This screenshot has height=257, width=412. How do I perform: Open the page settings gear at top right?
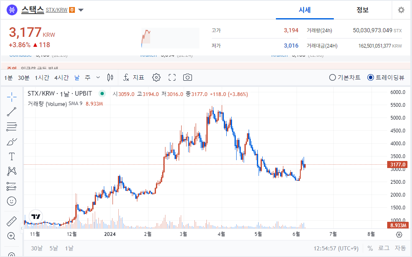(x=401, y=10)
